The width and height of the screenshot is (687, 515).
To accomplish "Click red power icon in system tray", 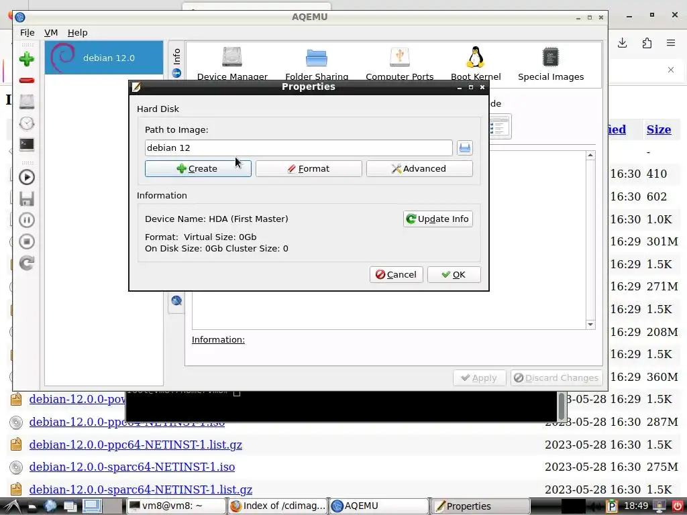I will coord(678,506).
